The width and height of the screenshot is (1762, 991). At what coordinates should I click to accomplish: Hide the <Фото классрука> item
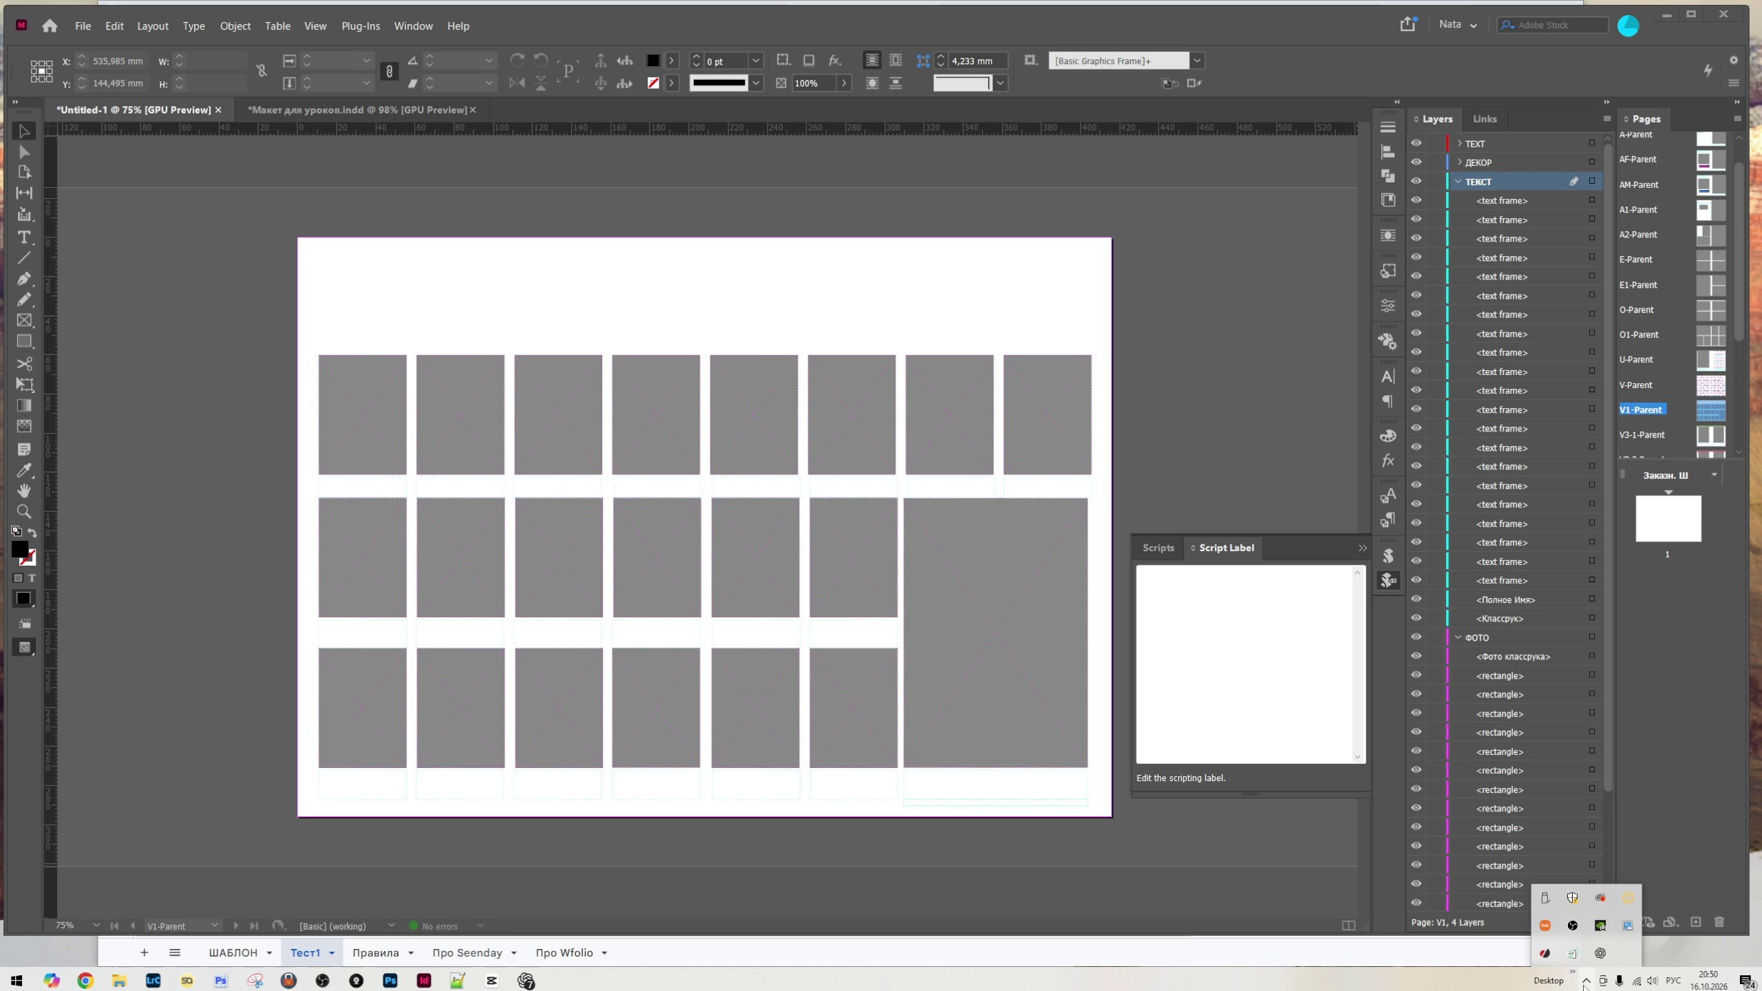tap(1416, 657)
